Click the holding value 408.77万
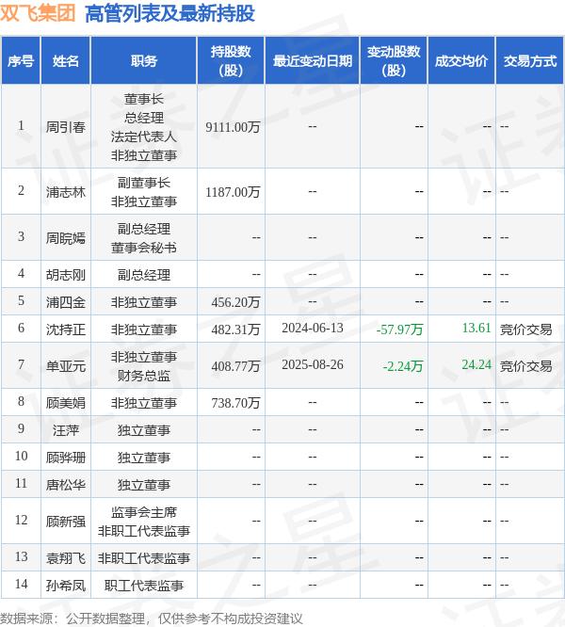The image size is (565, 627). coord(236,366)
